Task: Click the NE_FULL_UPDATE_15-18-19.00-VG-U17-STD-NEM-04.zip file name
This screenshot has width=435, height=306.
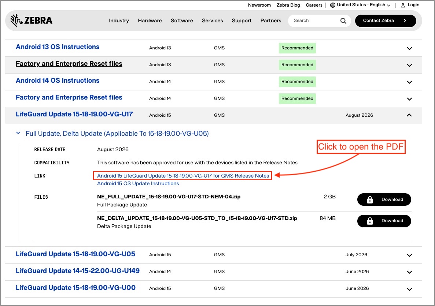Action: [x=169, y=197]
